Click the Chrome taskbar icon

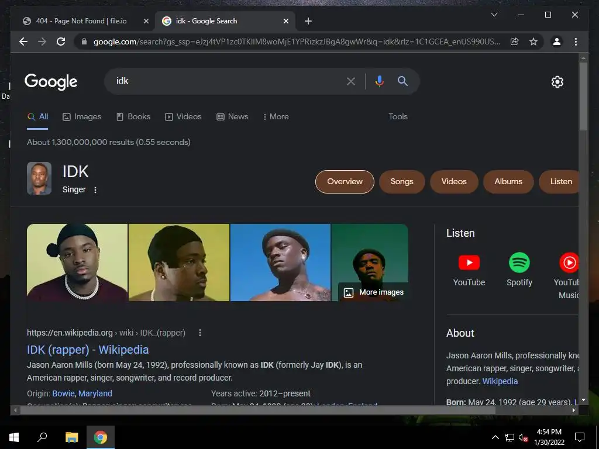coord(101,437)
